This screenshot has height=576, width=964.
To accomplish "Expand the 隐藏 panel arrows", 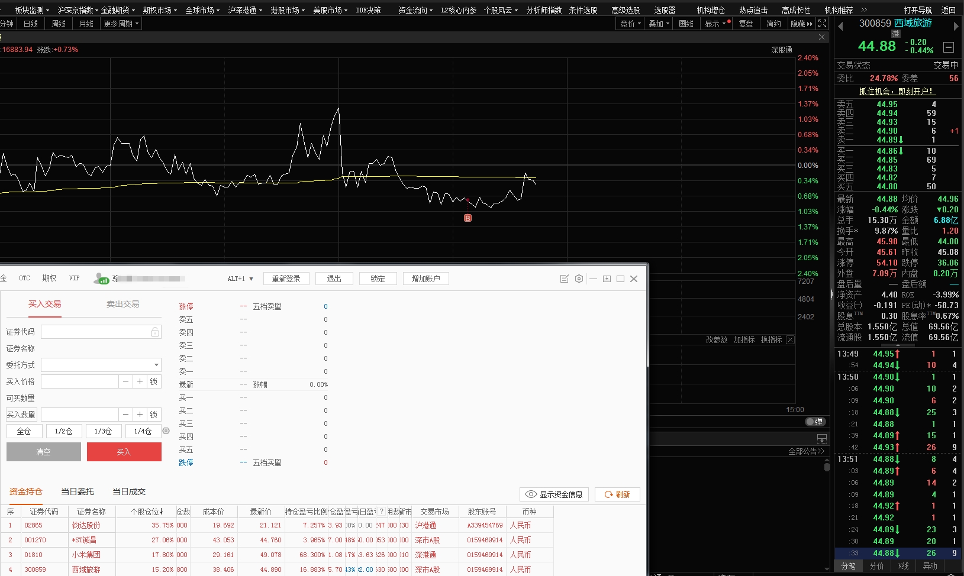I will tap(802, 24).
